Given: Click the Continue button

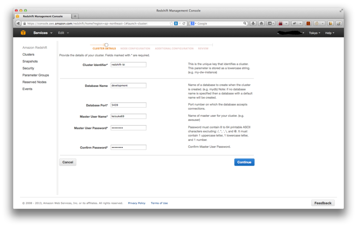Looking at the screenshot, I should [244, 162].
